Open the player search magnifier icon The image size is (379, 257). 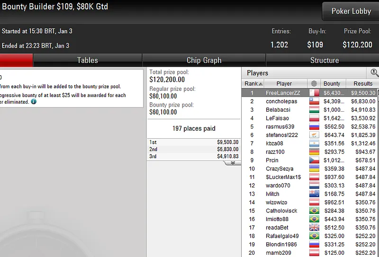coord(374,72)
